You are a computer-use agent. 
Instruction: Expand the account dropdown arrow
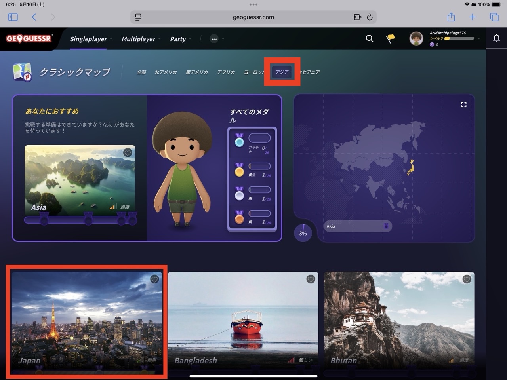(478, 39)
